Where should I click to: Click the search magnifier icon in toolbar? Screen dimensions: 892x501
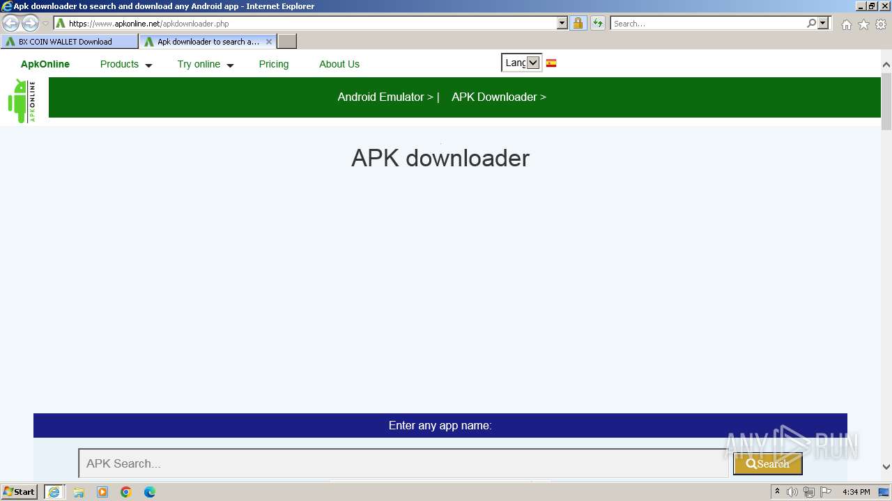click(811, 23)
